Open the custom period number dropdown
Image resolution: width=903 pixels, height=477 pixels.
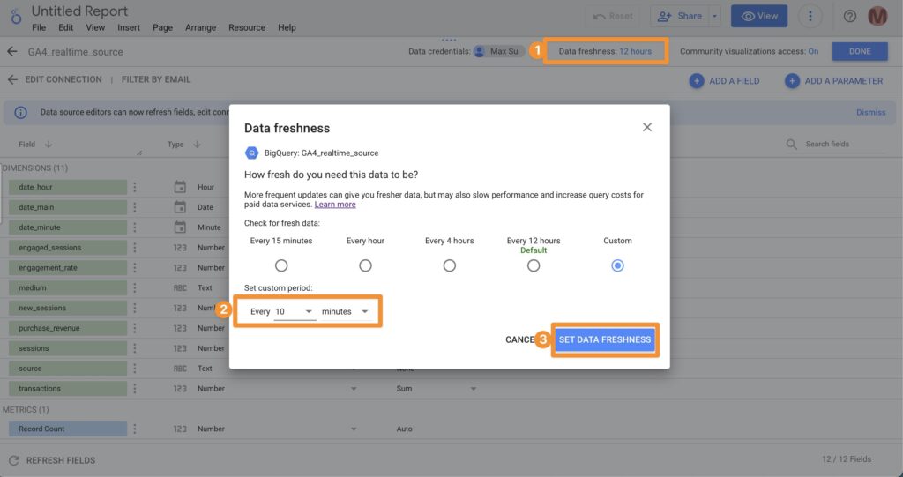[x=295, y=312]
